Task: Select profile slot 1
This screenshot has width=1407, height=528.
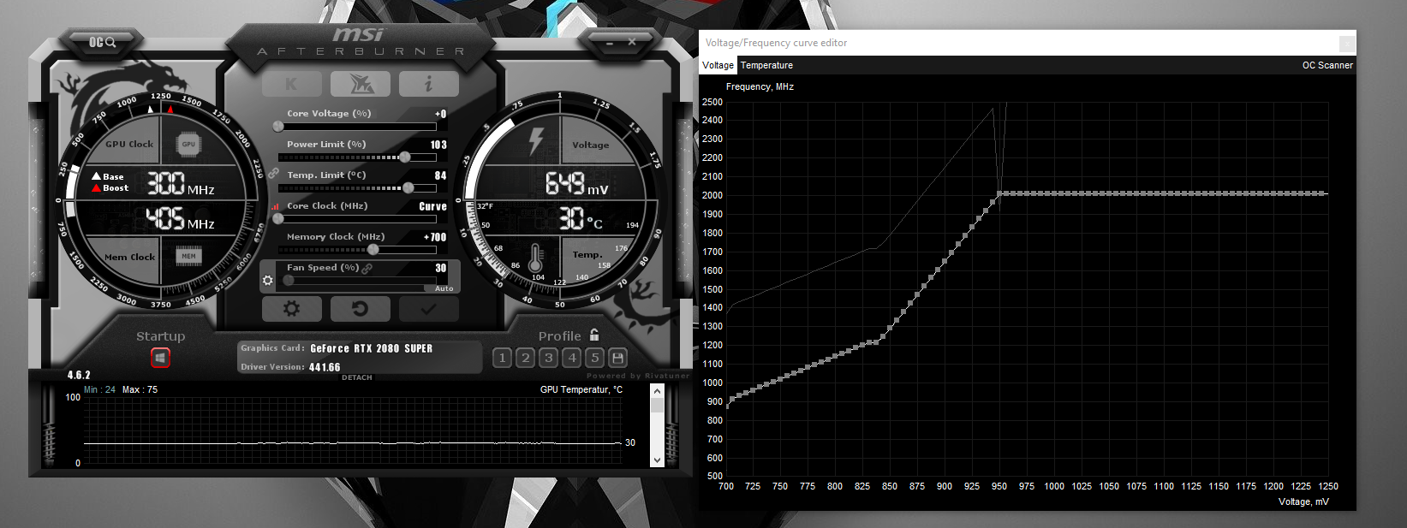Action: (x=503, y=358)
